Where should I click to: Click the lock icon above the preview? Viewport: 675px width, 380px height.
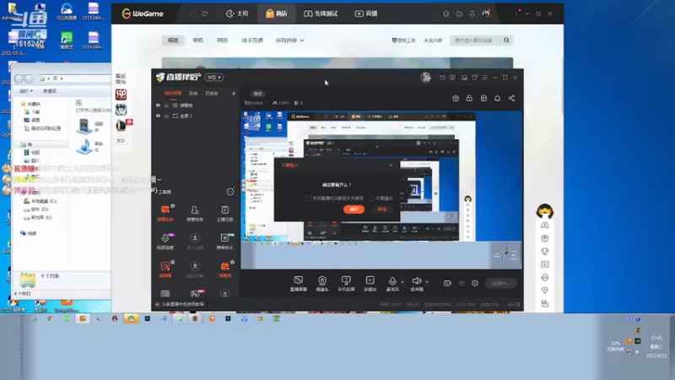point(469,98)
